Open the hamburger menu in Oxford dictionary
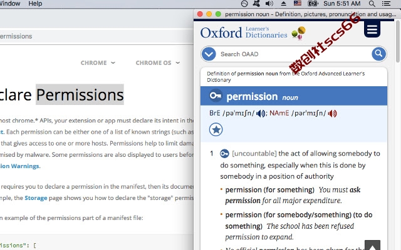The width and height of the screenshot is (401, 250). point(372,29)
